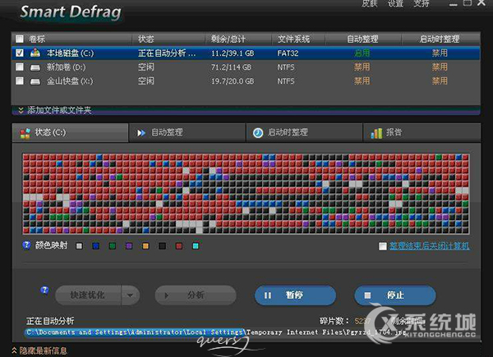This screenshot has width=493, height=357.
Task: Click the 金山快盘 (X:) drive icon
Action: coord(35,81)
